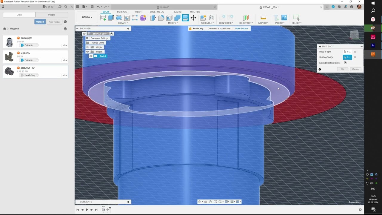The image size is (382, 215).
Task: Click the Body to Split selection field
Action: point(348,52)
